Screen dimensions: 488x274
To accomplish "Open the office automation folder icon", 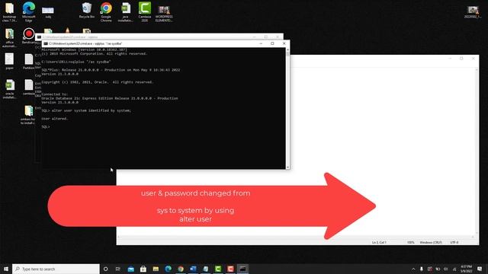I will [x=9, y=38].
